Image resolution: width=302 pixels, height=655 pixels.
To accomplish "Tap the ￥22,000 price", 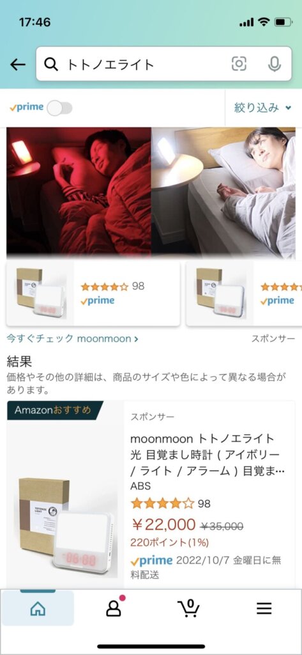I will click(163, 524).
